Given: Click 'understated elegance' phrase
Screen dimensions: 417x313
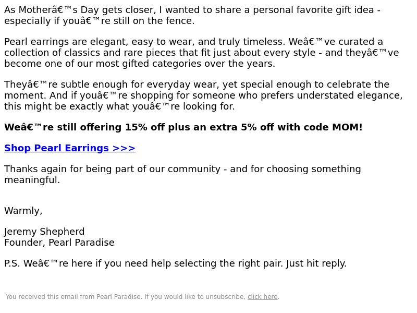Looking at the screenshot, I should click(x=350, y=95).
